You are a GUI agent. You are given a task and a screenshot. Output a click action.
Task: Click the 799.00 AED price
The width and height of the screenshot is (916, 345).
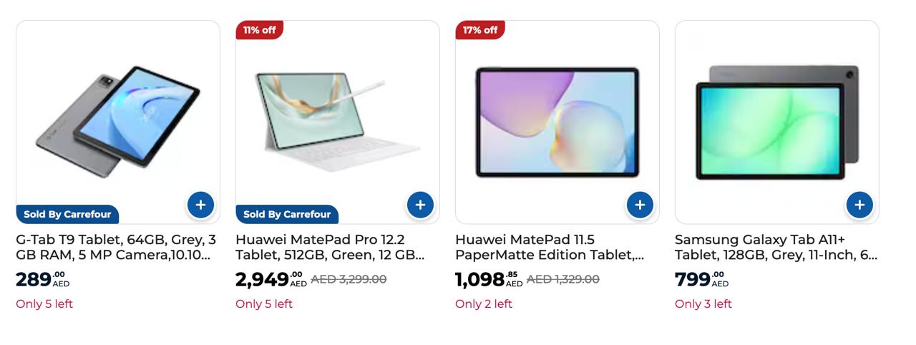click(701, 279)
